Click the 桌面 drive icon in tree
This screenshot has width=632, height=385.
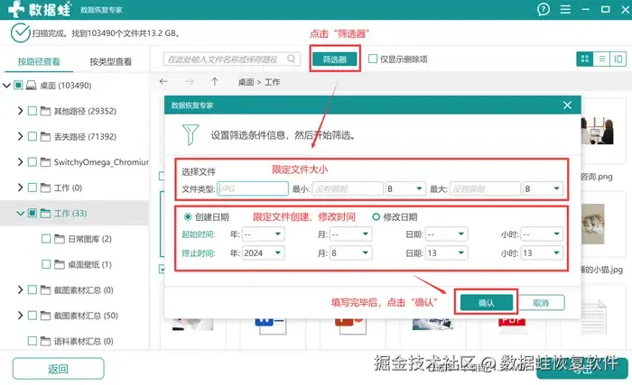pyautogui.click(x=31, y=86)
